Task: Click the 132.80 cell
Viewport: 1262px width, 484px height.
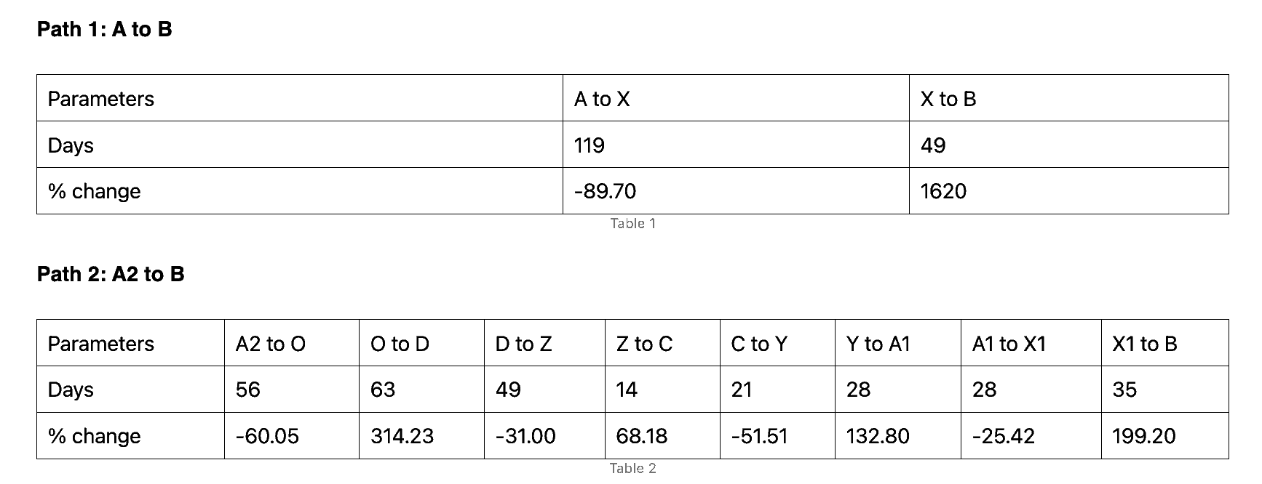Action: tap(897, 436)
